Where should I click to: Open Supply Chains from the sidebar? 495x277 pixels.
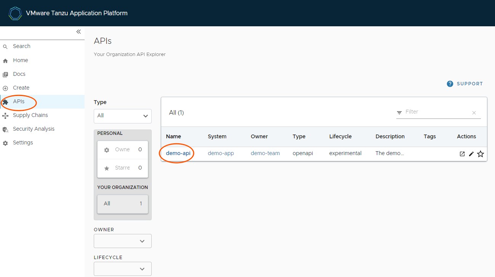click(30, 115)
